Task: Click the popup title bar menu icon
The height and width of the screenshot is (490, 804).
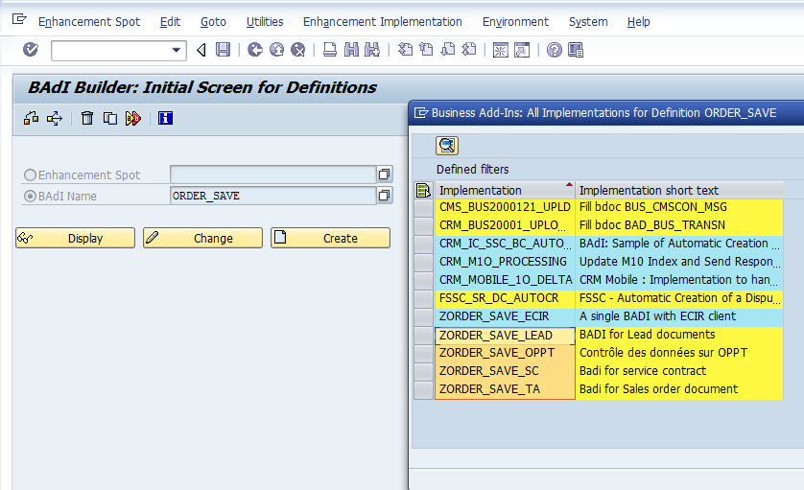Action: point(421,113)
